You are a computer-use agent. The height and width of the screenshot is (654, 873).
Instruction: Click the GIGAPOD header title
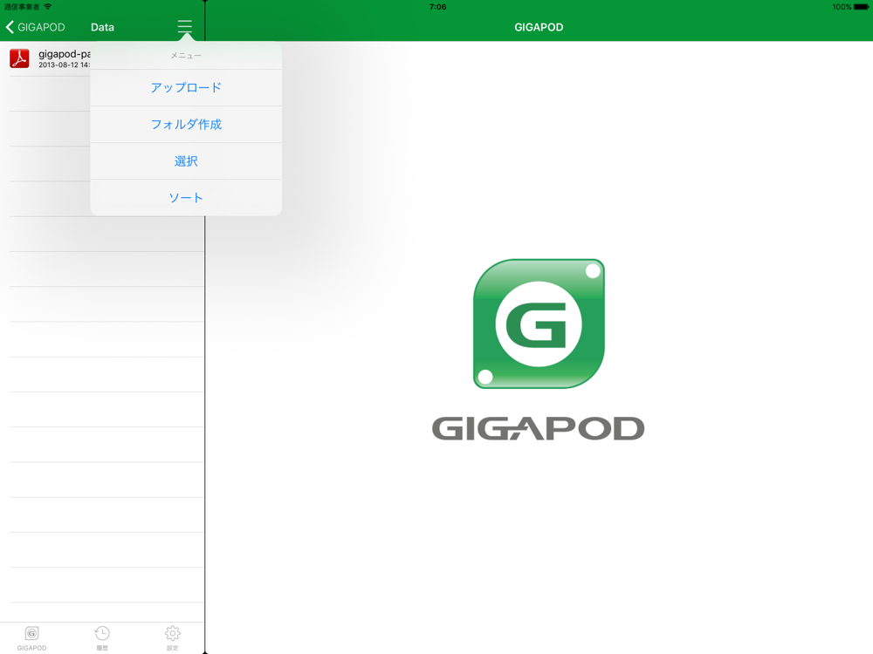(539, 27)
